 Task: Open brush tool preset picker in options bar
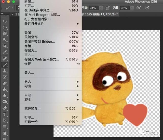tap(18, 8)
